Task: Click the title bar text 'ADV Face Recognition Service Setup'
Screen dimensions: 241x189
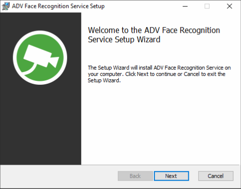Action: pyautogui.click(x=58, y=6)
